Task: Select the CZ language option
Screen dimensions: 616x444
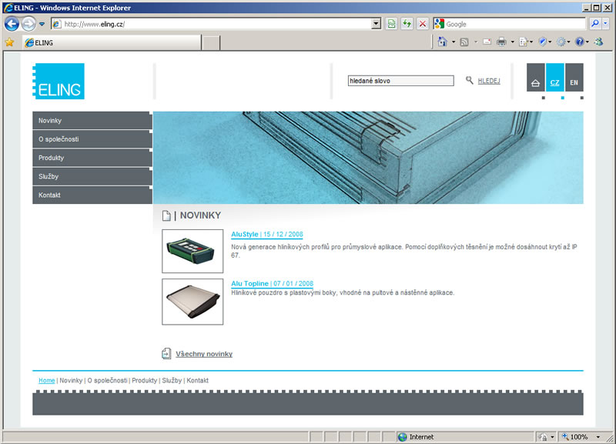Action: 554,82
